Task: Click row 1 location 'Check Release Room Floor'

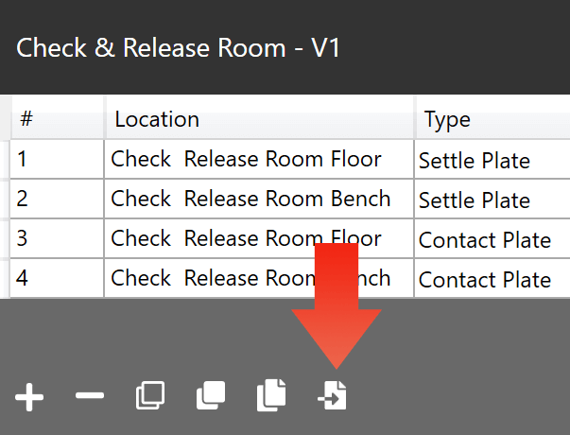Action: 246,160
